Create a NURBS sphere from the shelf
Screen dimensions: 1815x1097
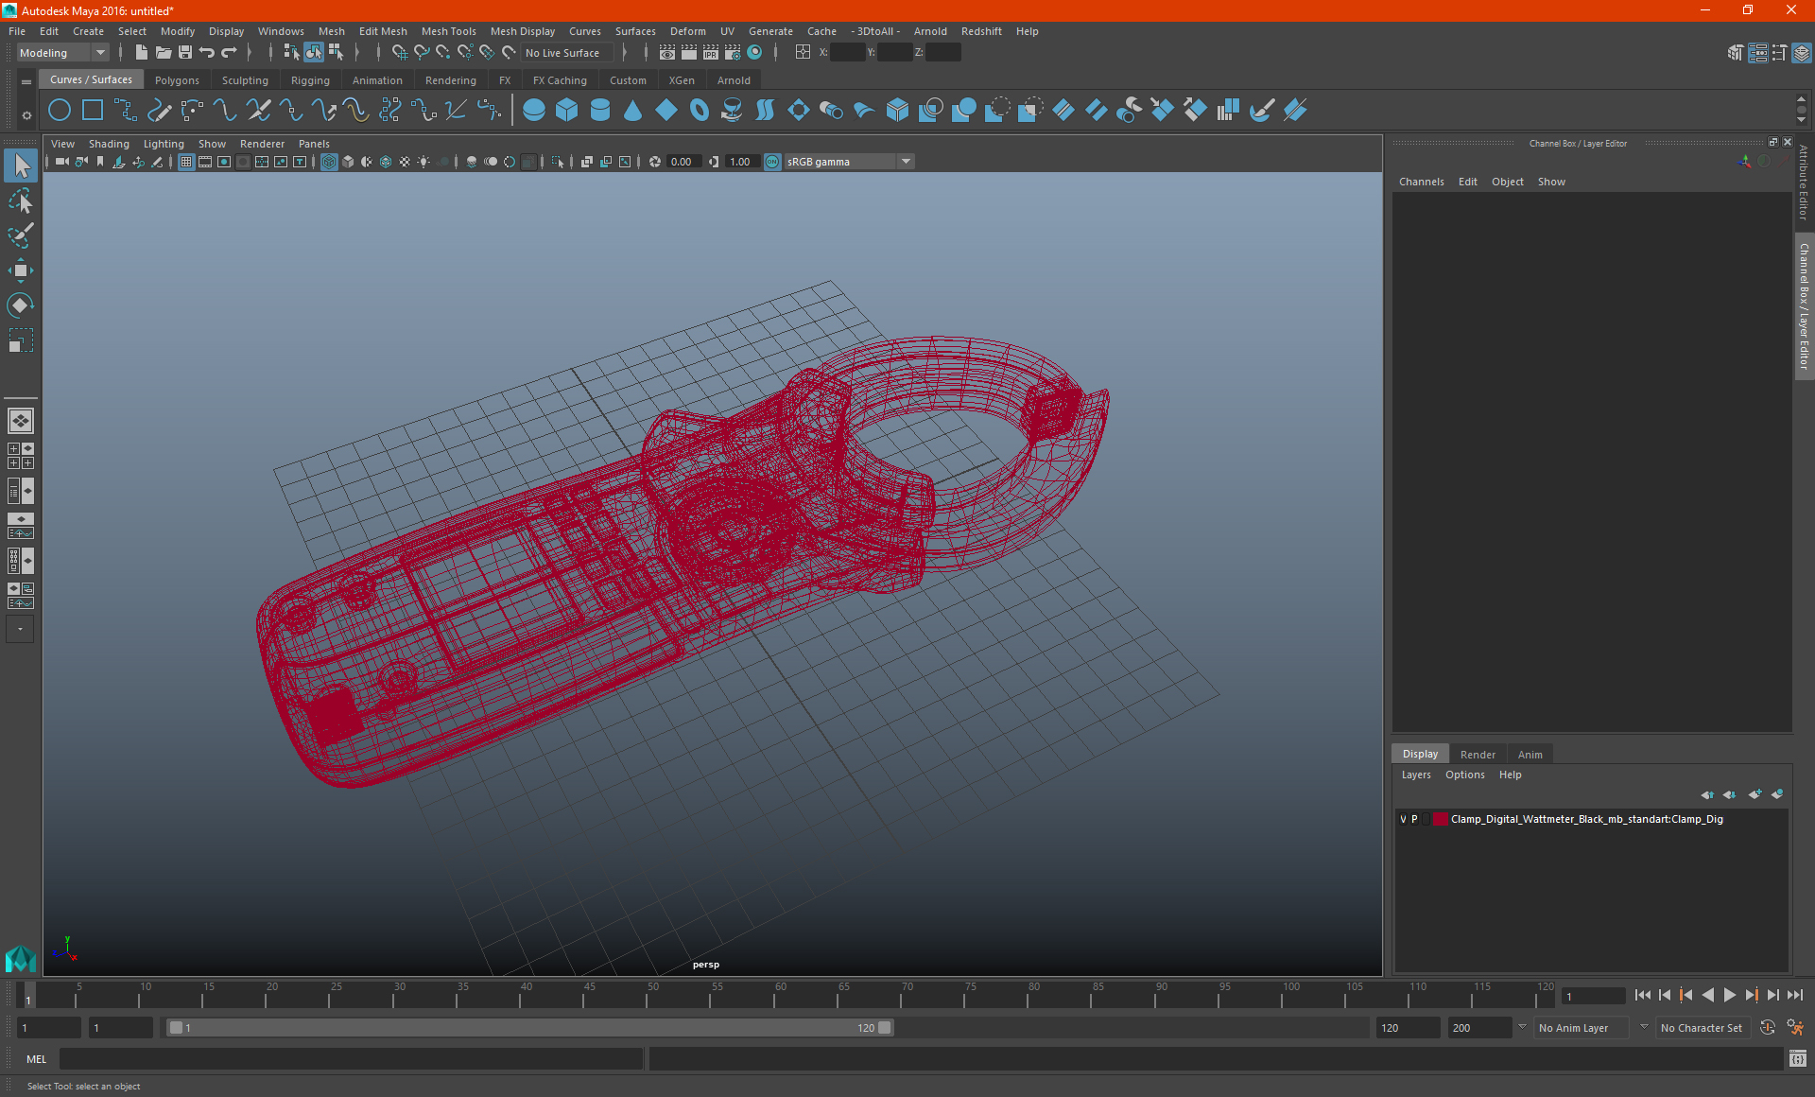click(533, 111)
